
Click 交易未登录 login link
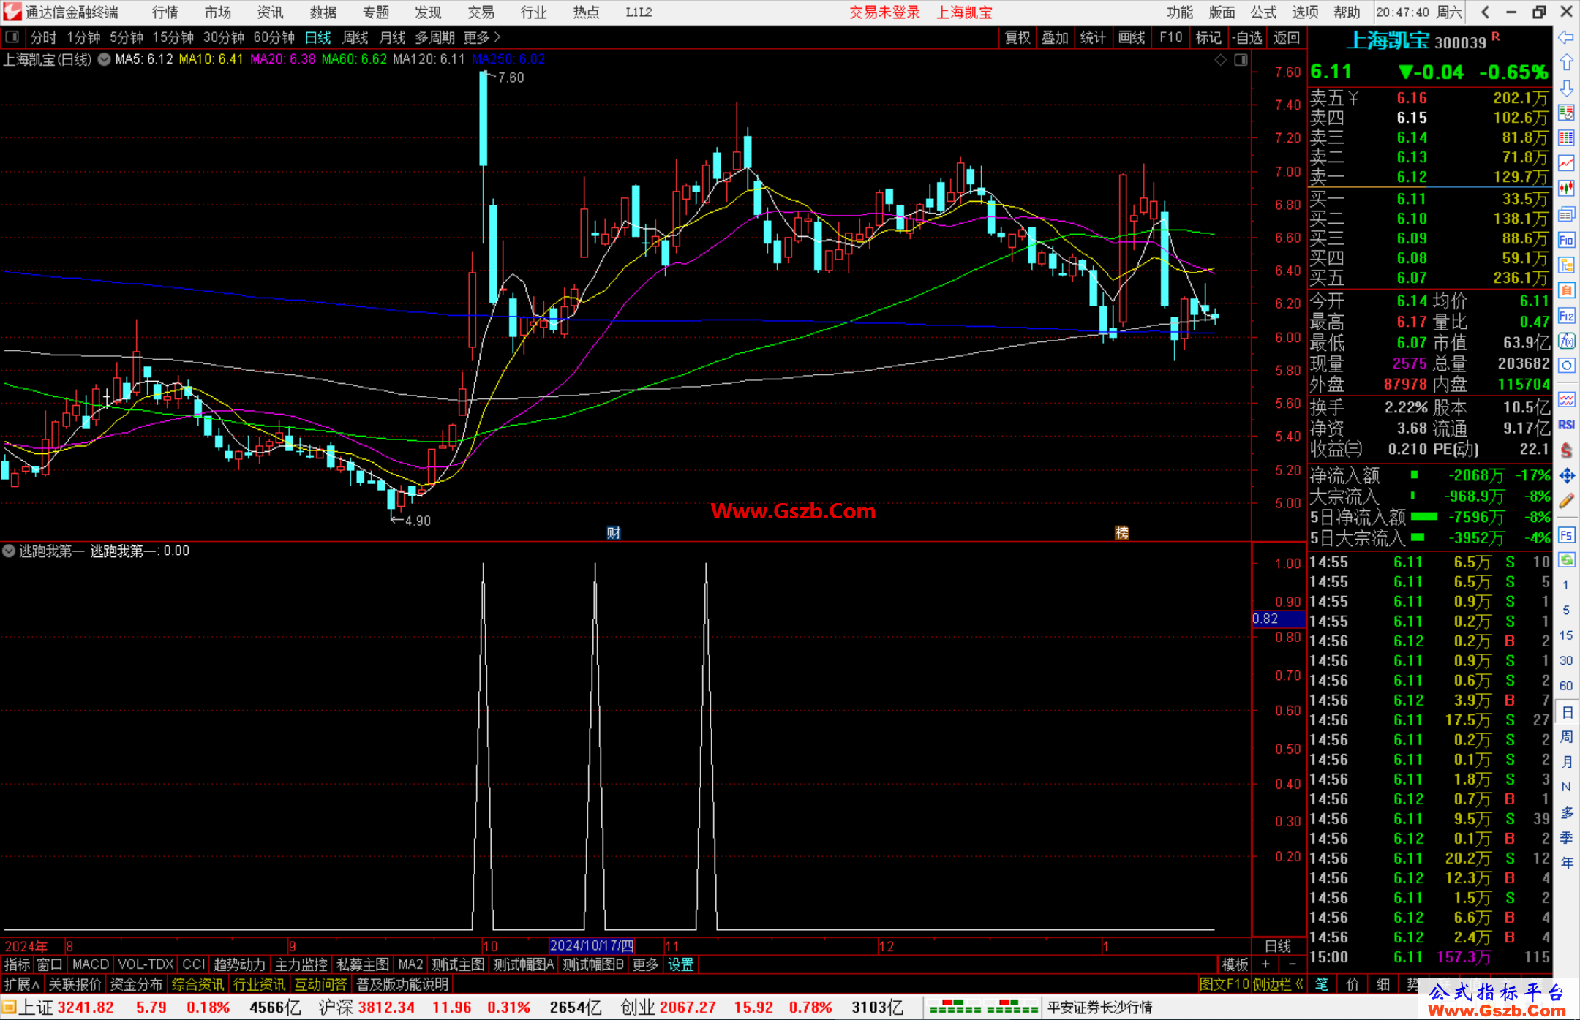pos(884,12)
